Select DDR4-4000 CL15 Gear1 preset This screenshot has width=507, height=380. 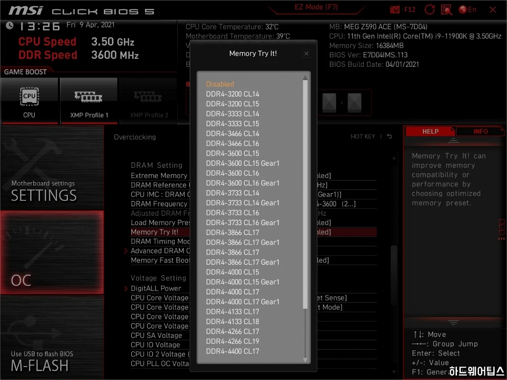pyautogui.click(x=243, y=282)
